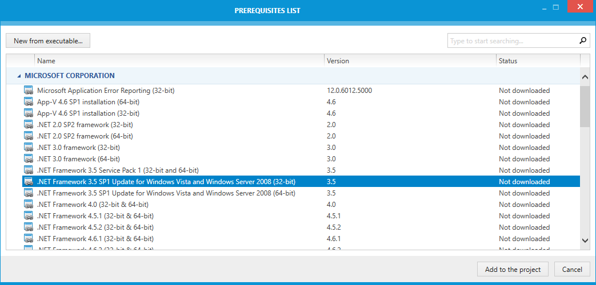
Task: Collapse the MICROSOFT CORPORATION group
Action: click(x=19, y=76)
